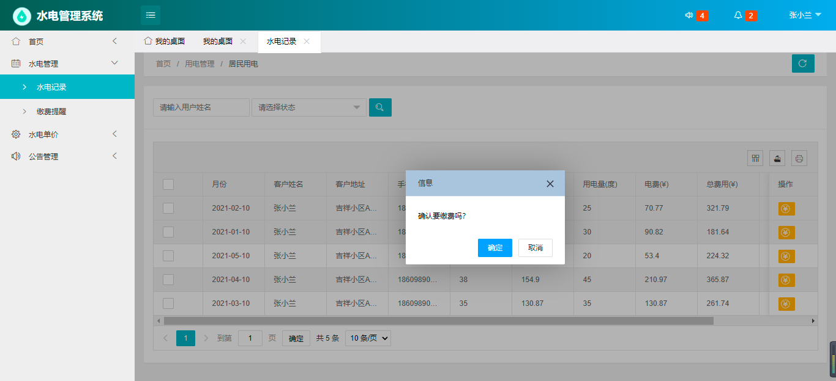Check the 2021-04-10 row checkbox

point(168,280)
